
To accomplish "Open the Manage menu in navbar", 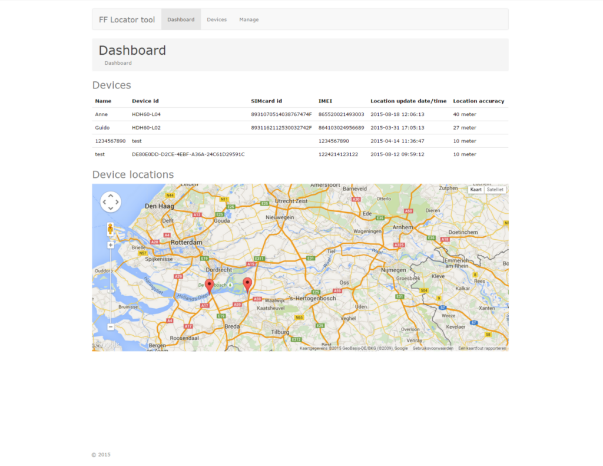I will pos(249,19).
